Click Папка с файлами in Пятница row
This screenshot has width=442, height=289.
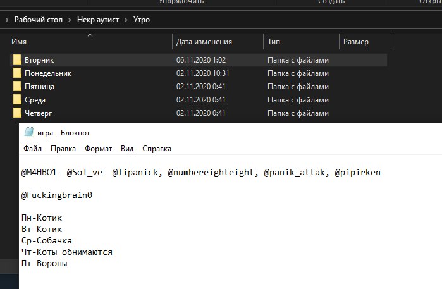(298, 87)
